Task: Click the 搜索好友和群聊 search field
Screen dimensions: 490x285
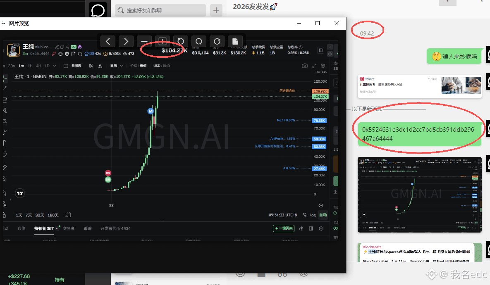Action: click(160, 10)
